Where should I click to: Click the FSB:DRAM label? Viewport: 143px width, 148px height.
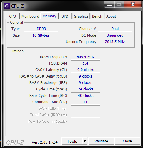coord(58,63)
